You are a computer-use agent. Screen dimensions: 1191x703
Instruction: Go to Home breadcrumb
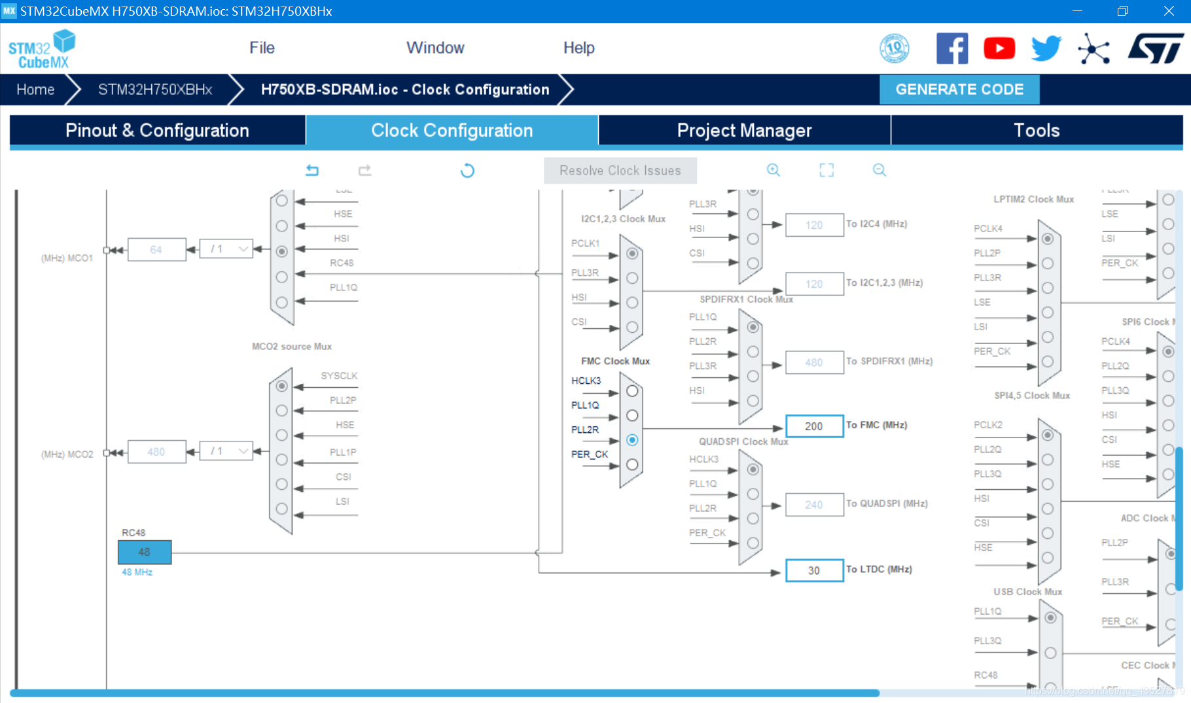tap(35, 90)
